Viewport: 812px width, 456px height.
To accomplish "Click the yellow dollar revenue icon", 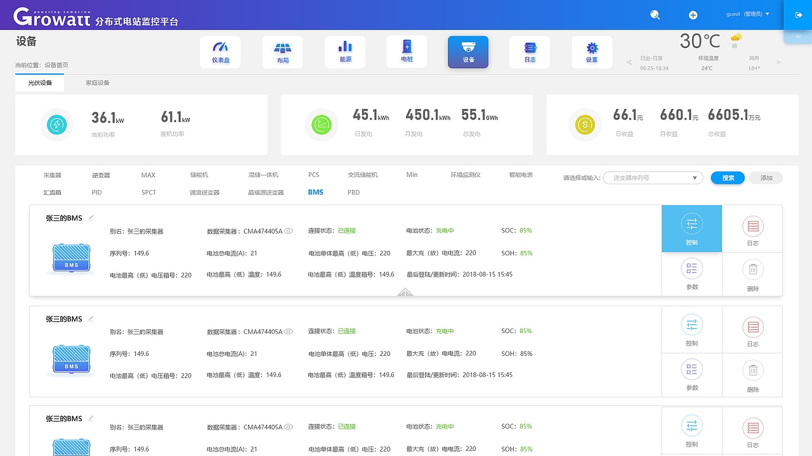I will tap(584, 125).
